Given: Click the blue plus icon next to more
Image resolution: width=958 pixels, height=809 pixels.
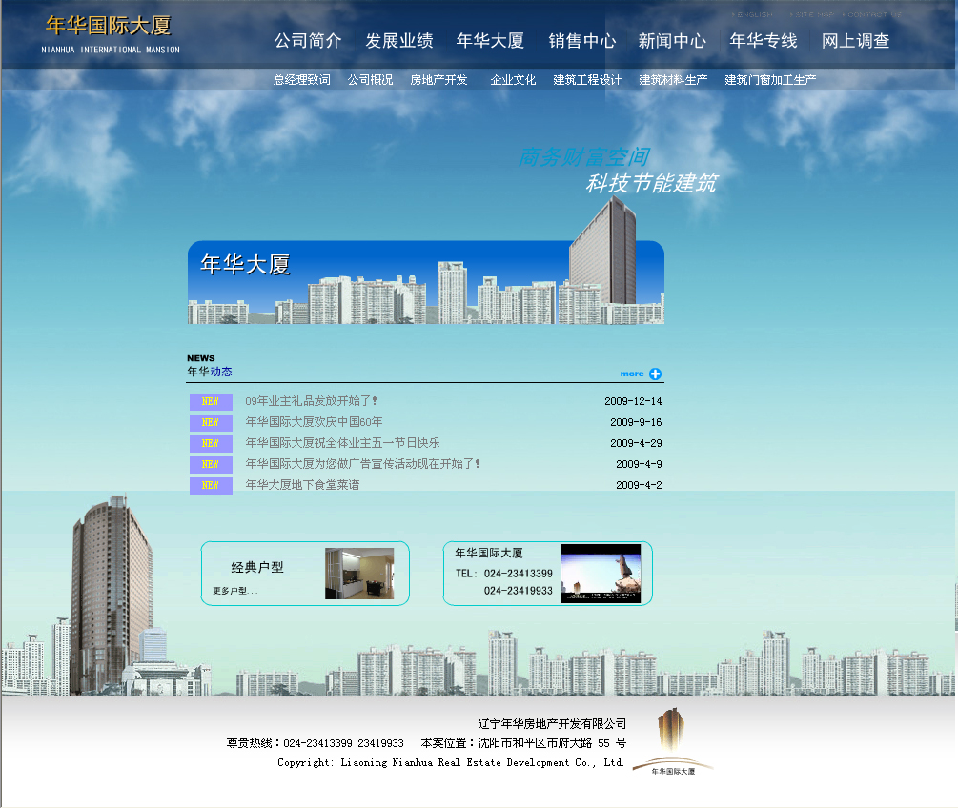Looking at the screenshot, I should 655,374.
